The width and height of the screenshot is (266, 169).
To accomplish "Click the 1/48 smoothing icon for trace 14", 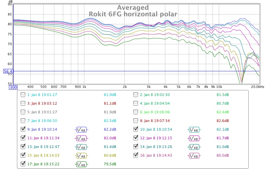I will [x=194, y=147].
